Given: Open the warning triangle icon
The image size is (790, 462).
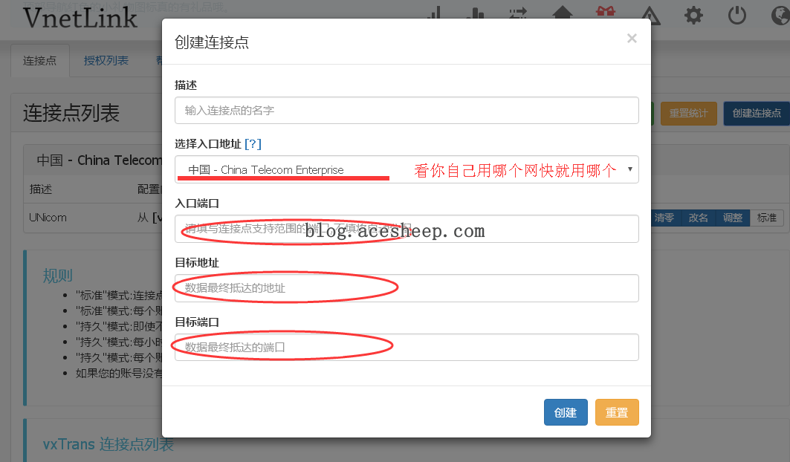Looking at the screenshot, I should (650, 15).
